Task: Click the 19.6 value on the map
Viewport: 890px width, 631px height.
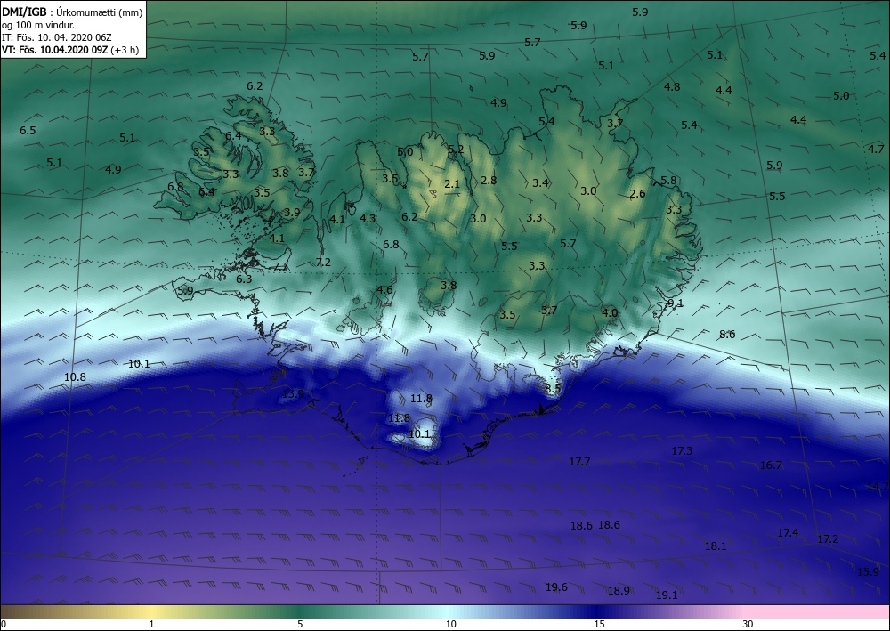Action: click(x=556, y=587)
